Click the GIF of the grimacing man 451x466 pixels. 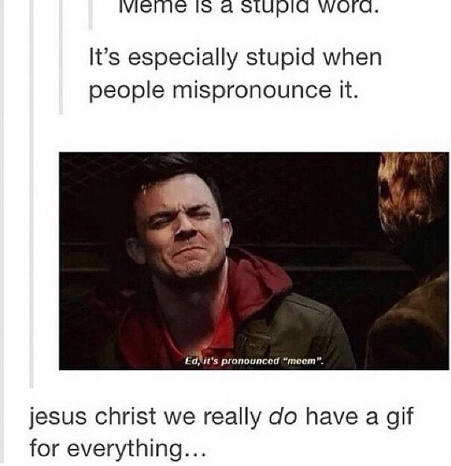point(254,261)
